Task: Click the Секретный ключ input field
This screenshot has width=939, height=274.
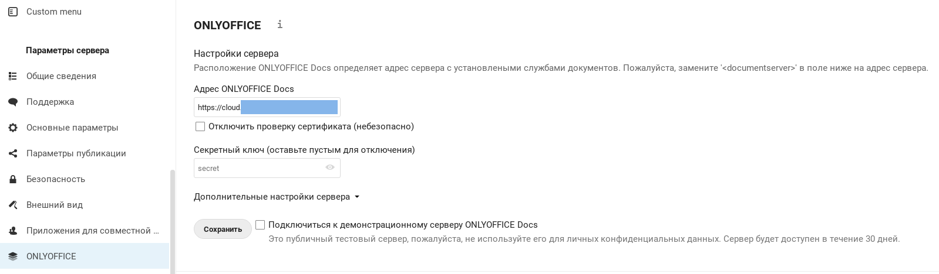Action: pyautogui.click(x=267, y=168)
